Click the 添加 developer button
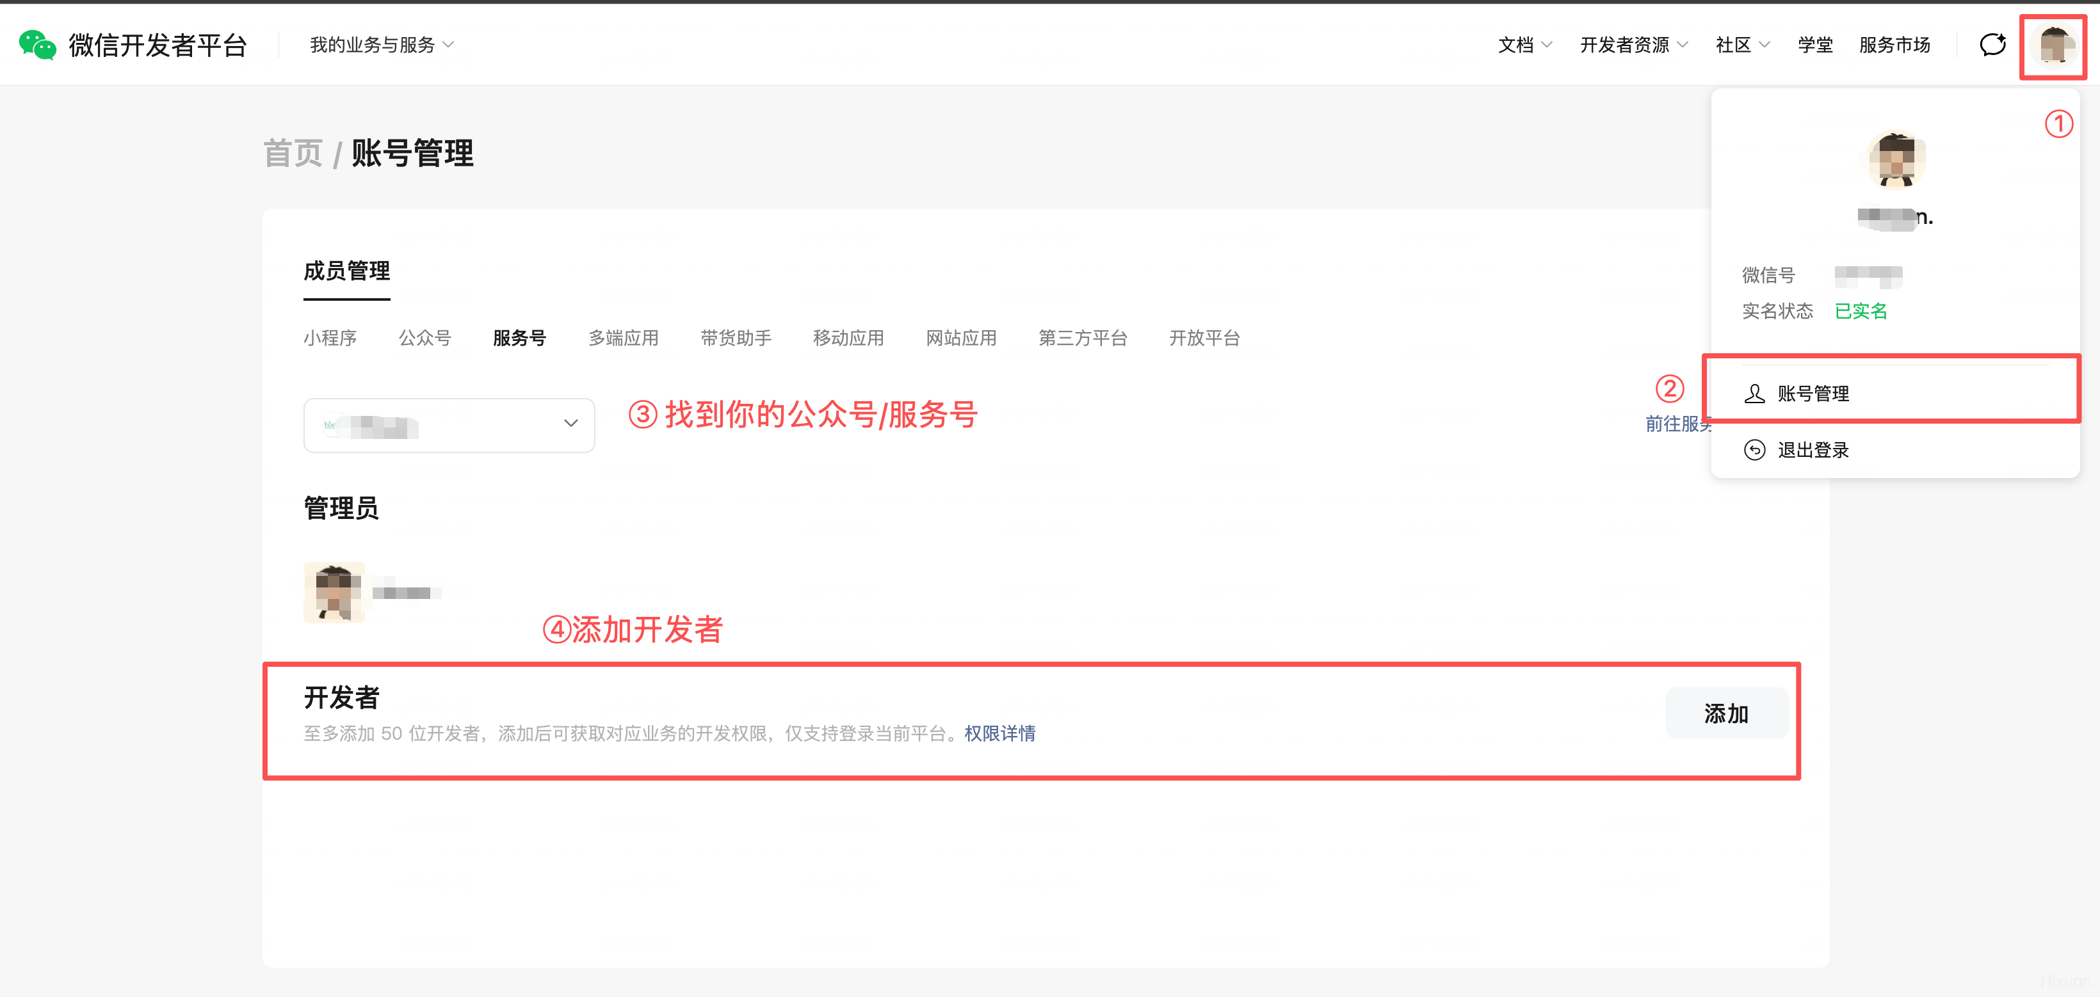This screenshot has height=997, width=2100. (1726, 714)
